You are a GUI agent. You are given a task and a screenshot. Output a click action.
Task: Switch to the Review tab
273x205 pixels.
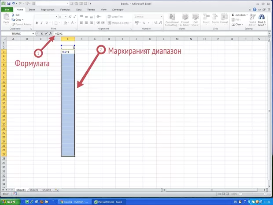click(x=91, y=10)
